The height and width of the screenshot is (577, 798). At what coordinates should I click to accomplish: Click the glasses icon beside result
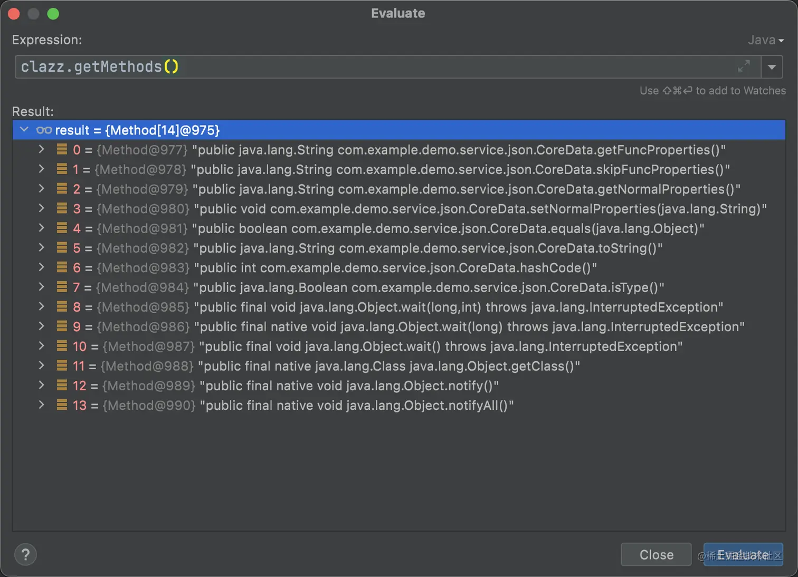[44, 130]
